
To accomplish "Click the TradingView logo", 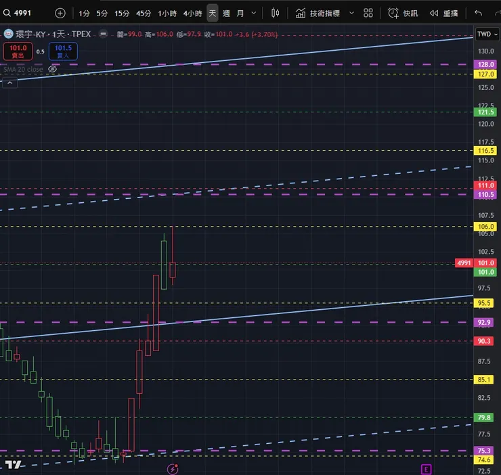I will (14, 464).
